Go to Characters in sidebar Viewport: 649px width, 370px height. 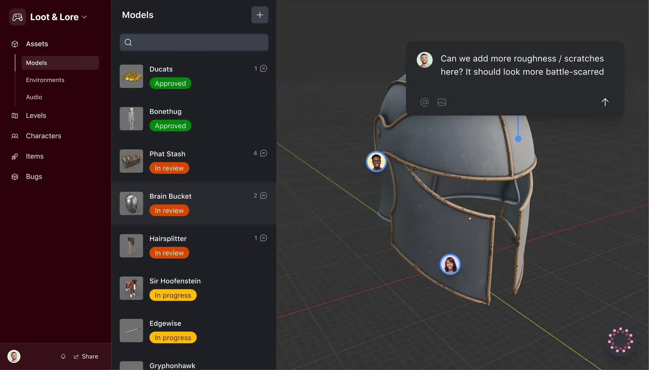coord(44,136)
